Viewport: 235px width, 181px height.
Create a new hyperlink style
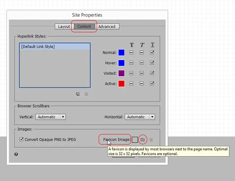(78, 94)
